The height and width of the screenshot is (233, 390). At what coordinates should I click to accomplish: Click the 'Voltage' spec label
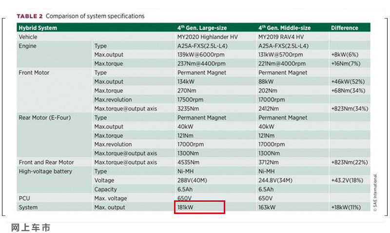pos(104,180)
